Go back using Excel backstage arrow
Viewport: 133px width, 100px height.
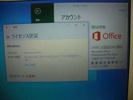(x=38, y=11)
